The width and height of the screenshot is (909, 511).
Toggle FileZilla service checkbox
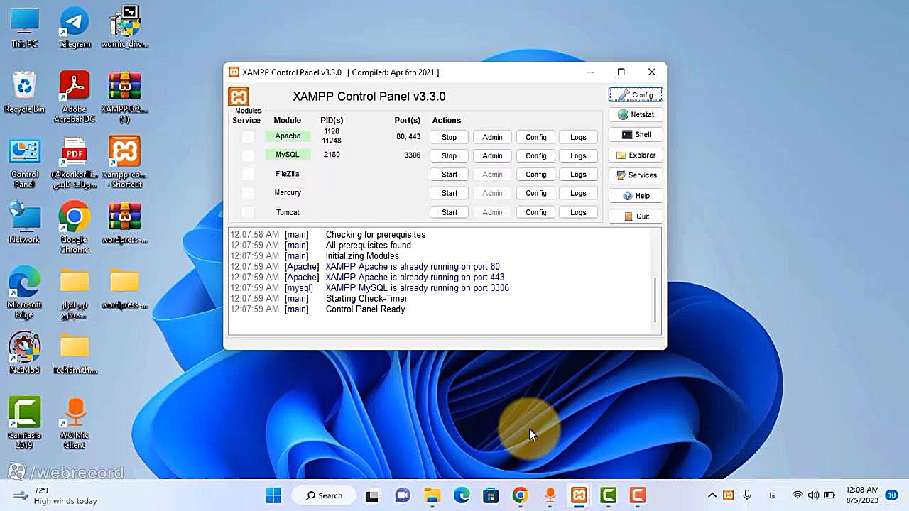(x=247, y=174)
